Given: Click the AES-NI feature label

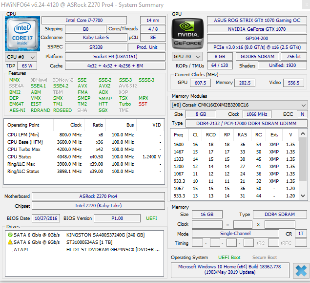Looking at the screenshot, I should click(18, 110).
